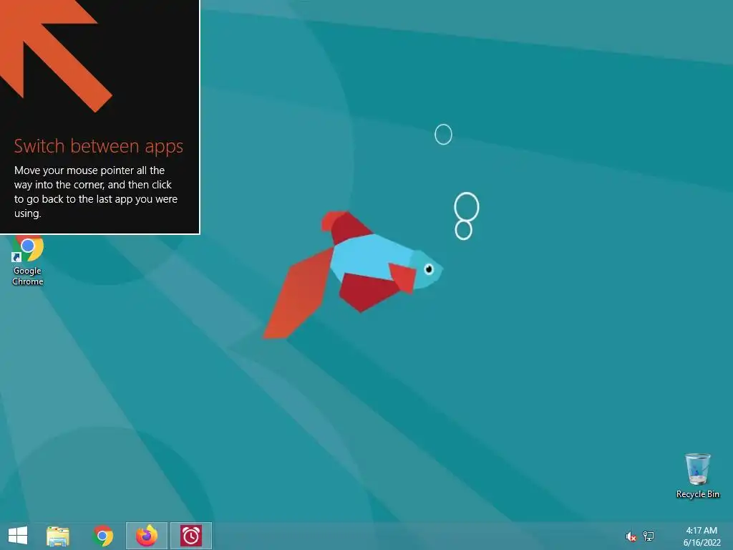Select the Recycle Bin desktop icon
Viewport: 733px width, 550px height.
click(697, 476)
